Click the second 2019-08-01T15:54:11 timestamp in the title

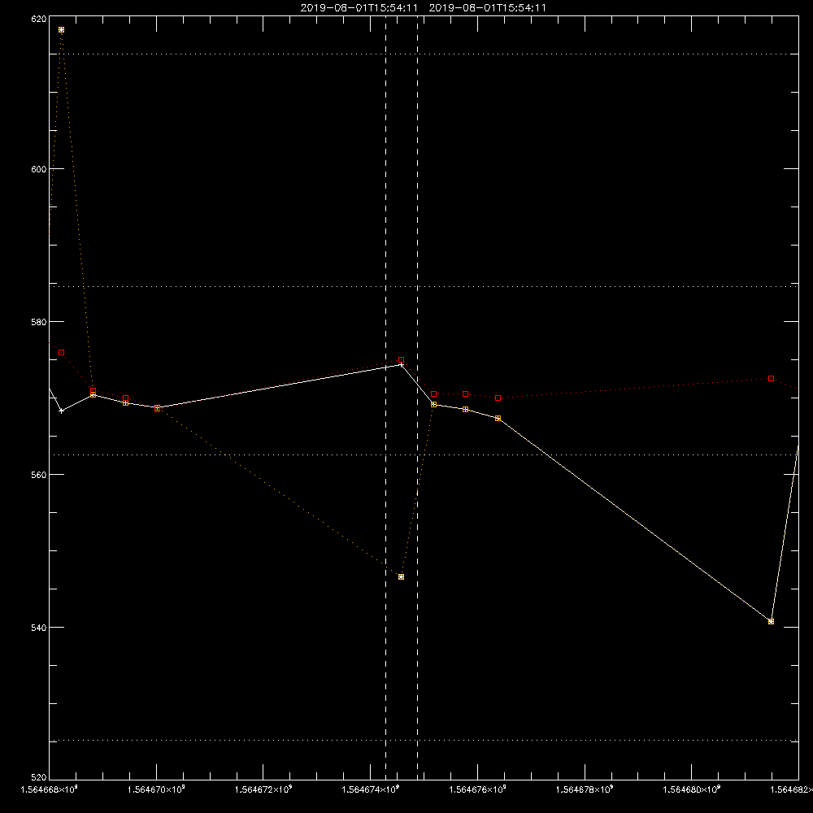click(x=487, y=8)
